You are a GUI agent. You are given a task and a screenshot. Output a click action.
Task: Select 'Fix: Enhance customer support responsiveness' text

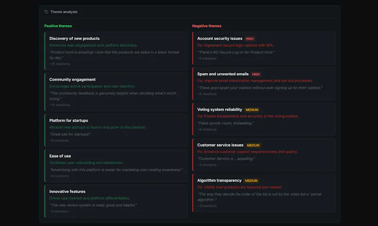pos(247,151)
